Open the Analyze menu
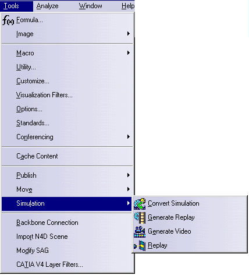 point(47,6)
